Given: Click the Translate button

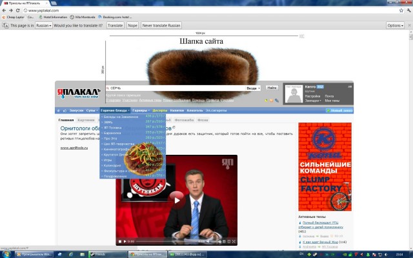Looking at the screenshot, I should click(x=116, y=26).
